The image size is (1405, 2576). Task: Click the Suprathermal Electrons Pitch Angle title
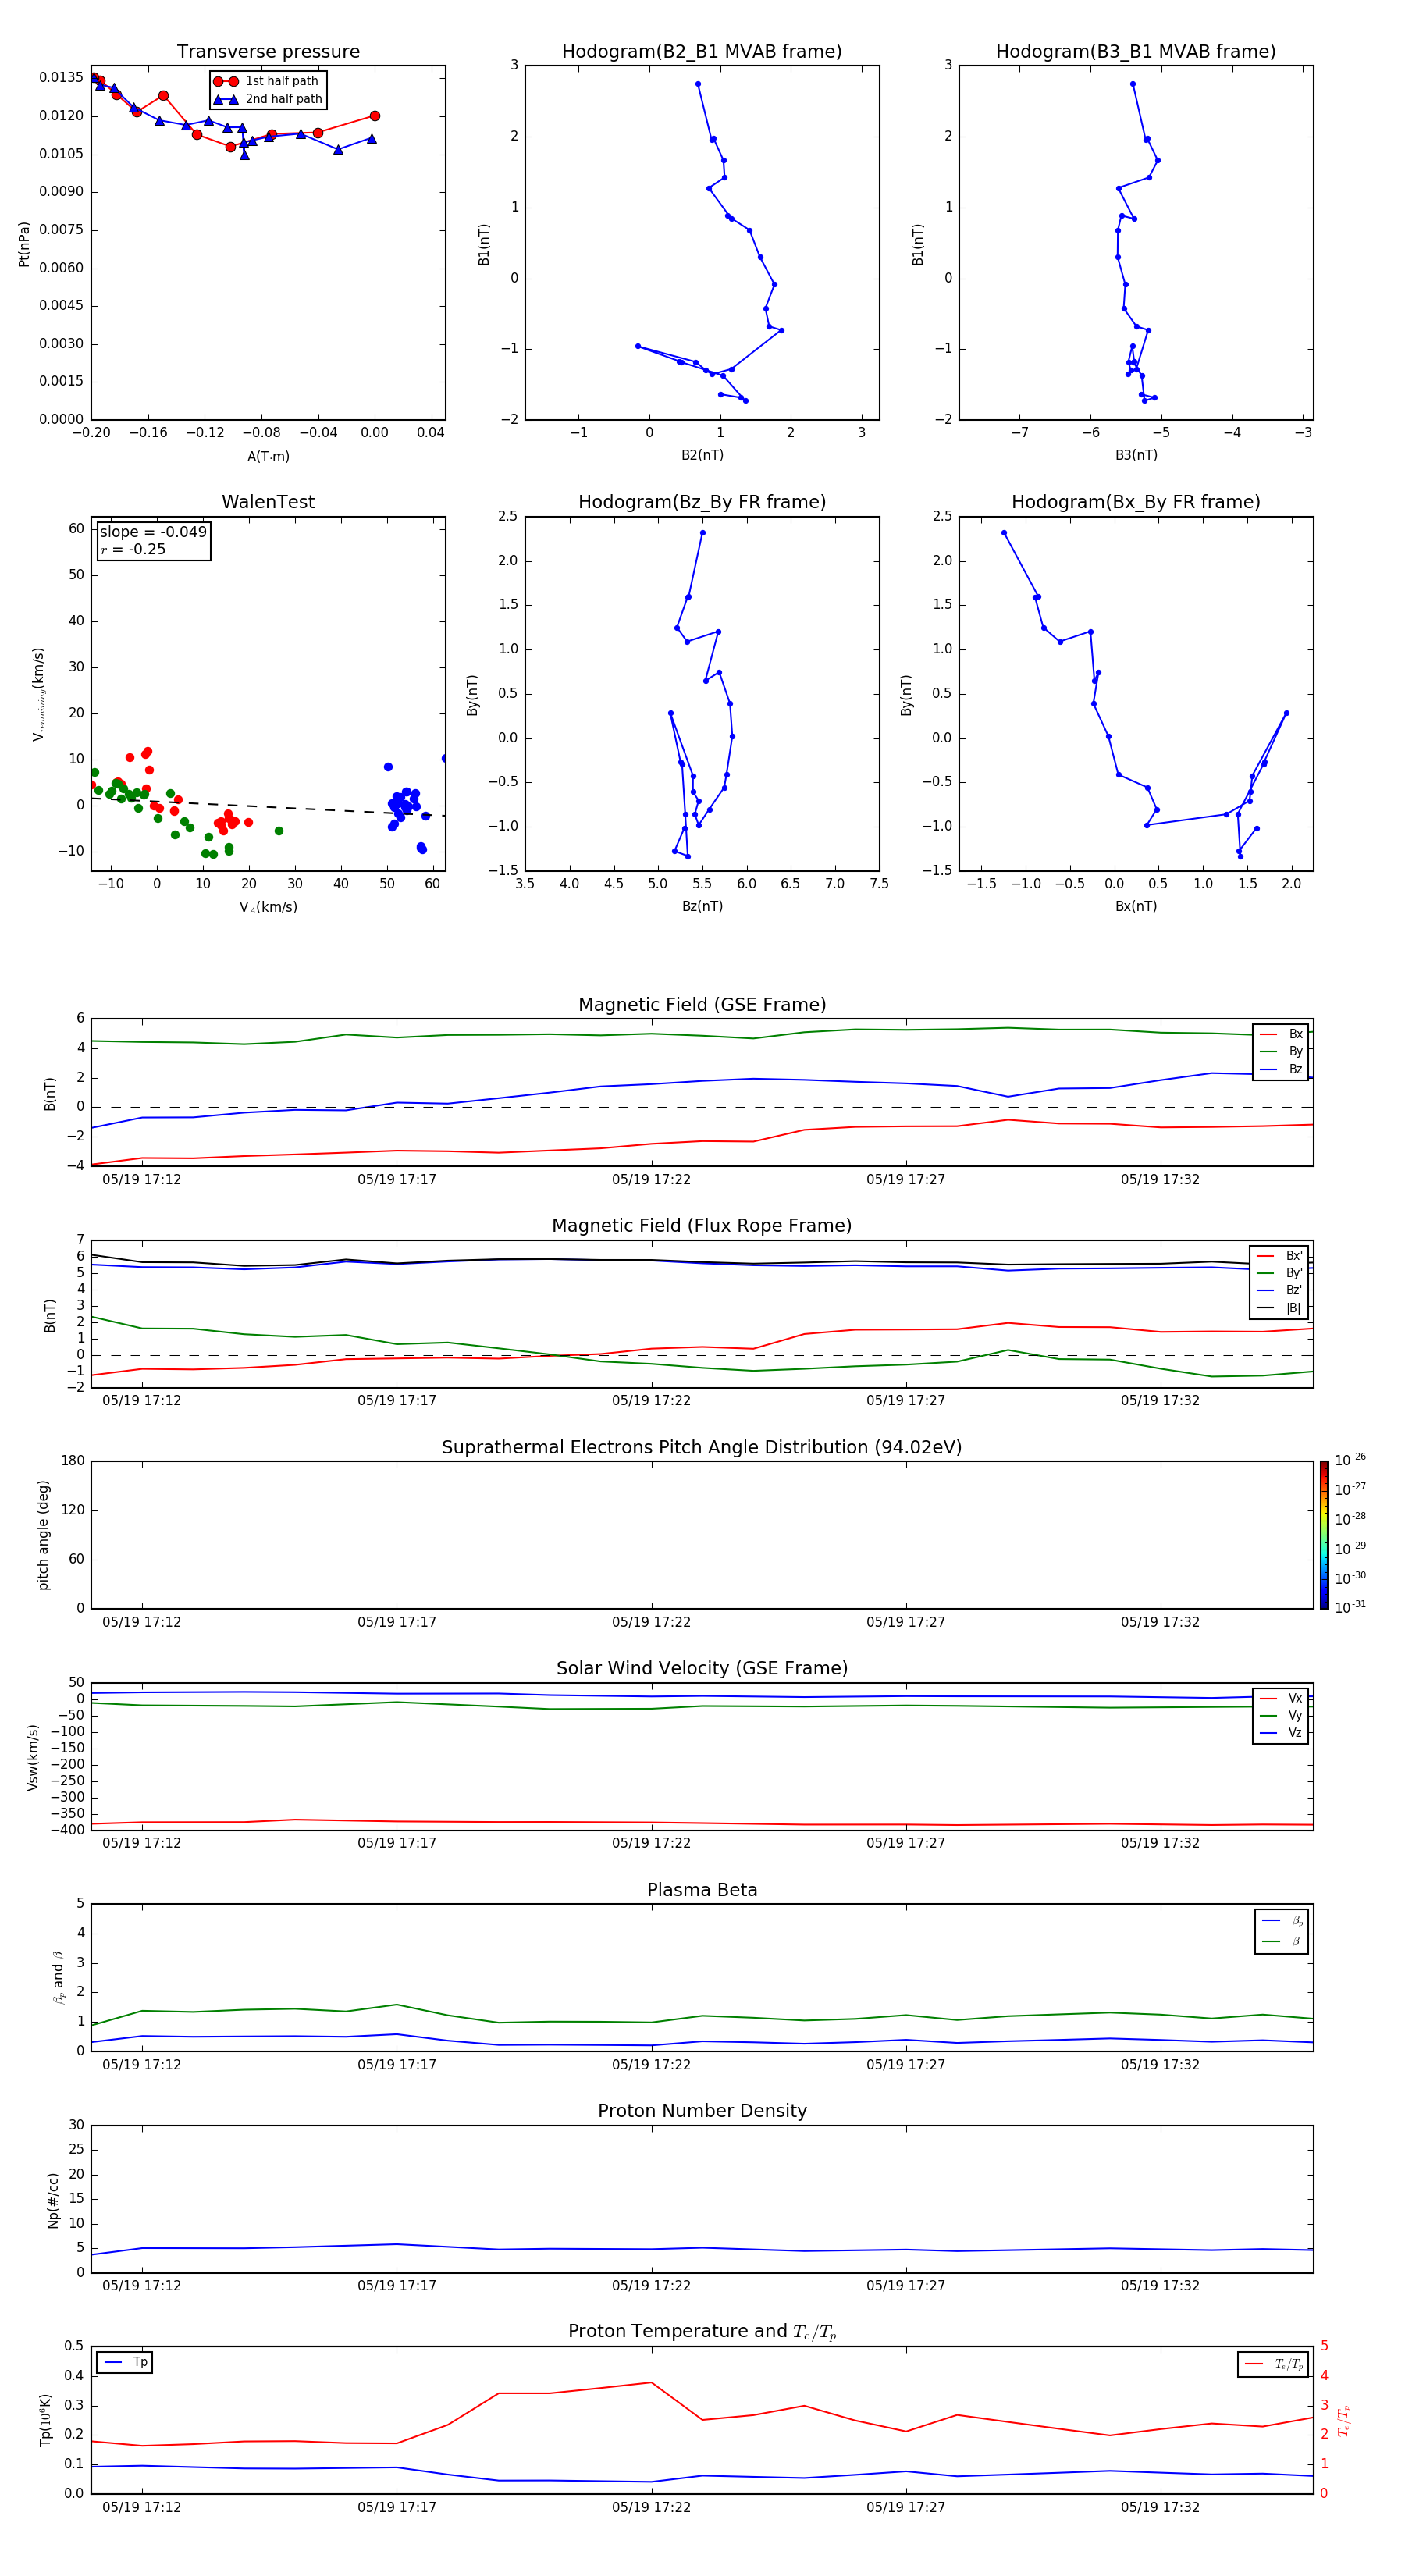(x=702, y=1448)
